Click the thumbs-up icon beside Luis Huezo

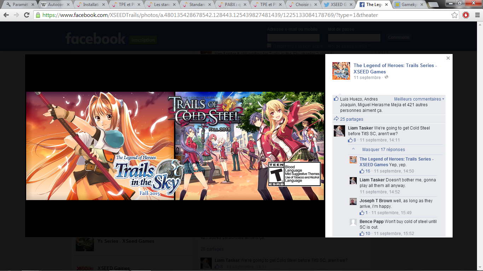pos(336,99)
